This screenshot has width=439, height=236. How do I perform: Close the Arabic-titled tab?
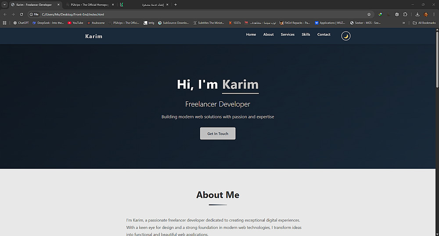click(x=167, y=4)
